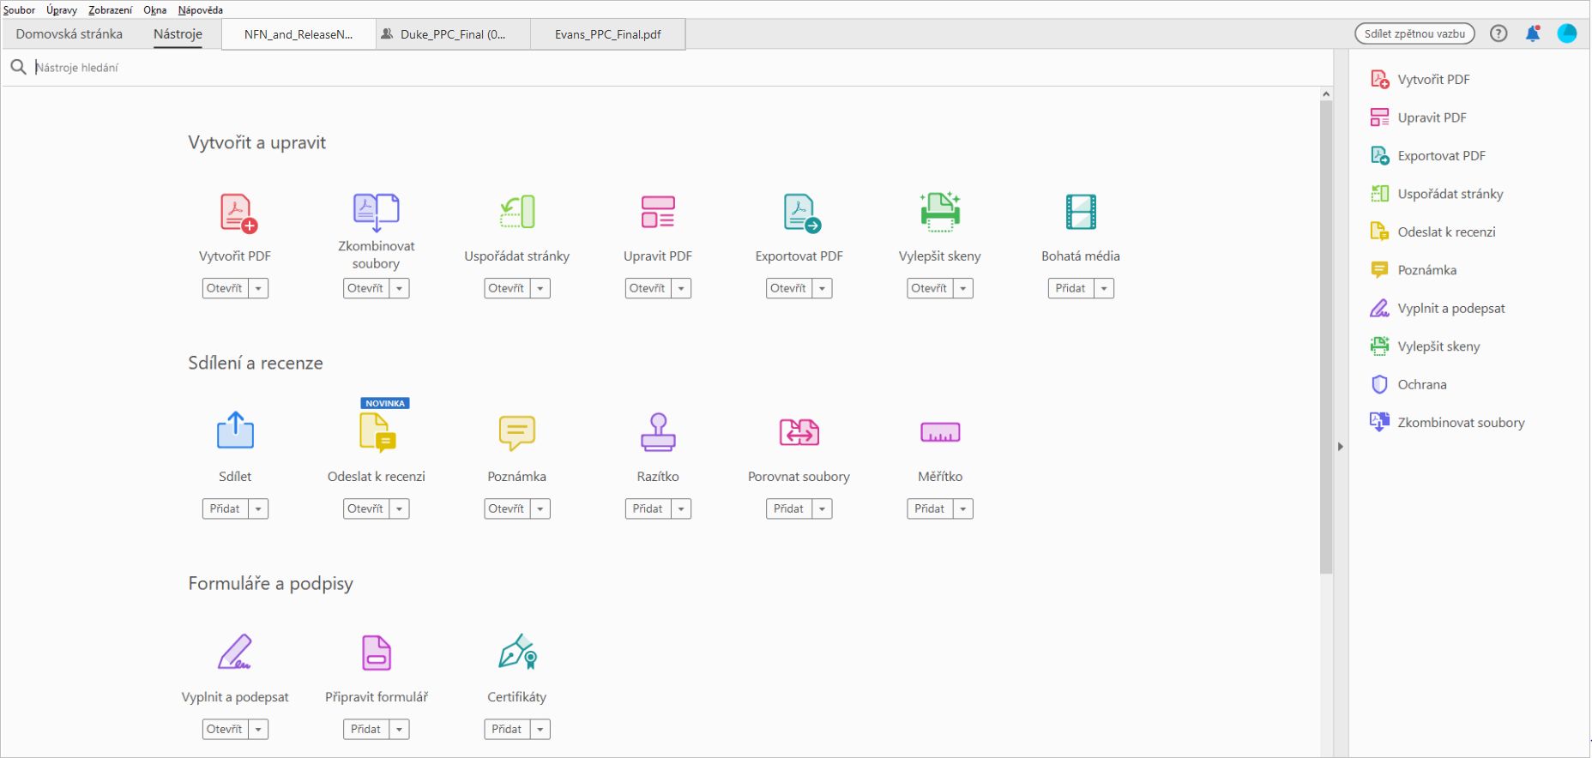
Task: Click Otevřít button under Upravit PDF in grid
Action: 648,289
